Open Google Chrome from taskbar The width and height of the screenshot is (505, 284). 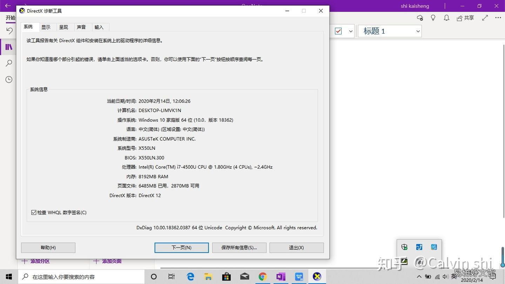263,277
